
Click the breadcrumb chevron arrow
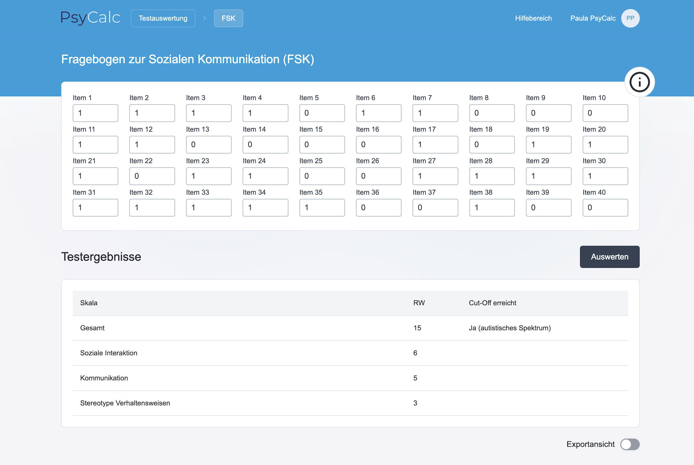click(x=205, y=18)
